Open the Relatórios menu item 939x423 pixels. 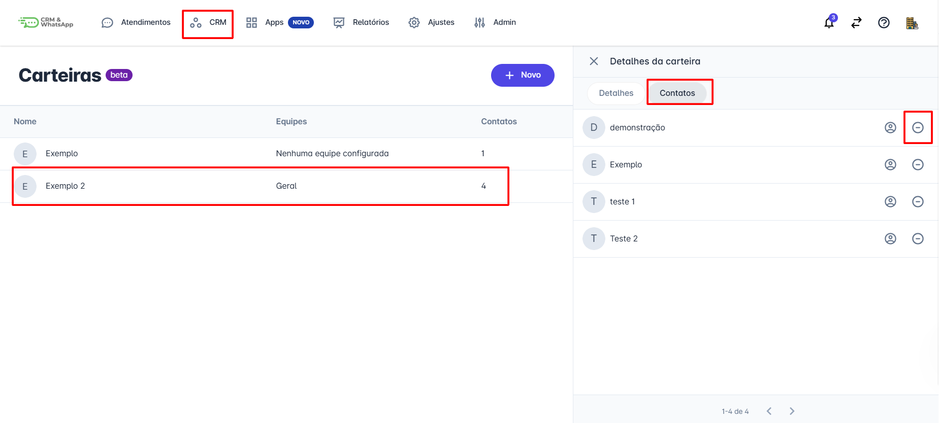tap(361, 23)
